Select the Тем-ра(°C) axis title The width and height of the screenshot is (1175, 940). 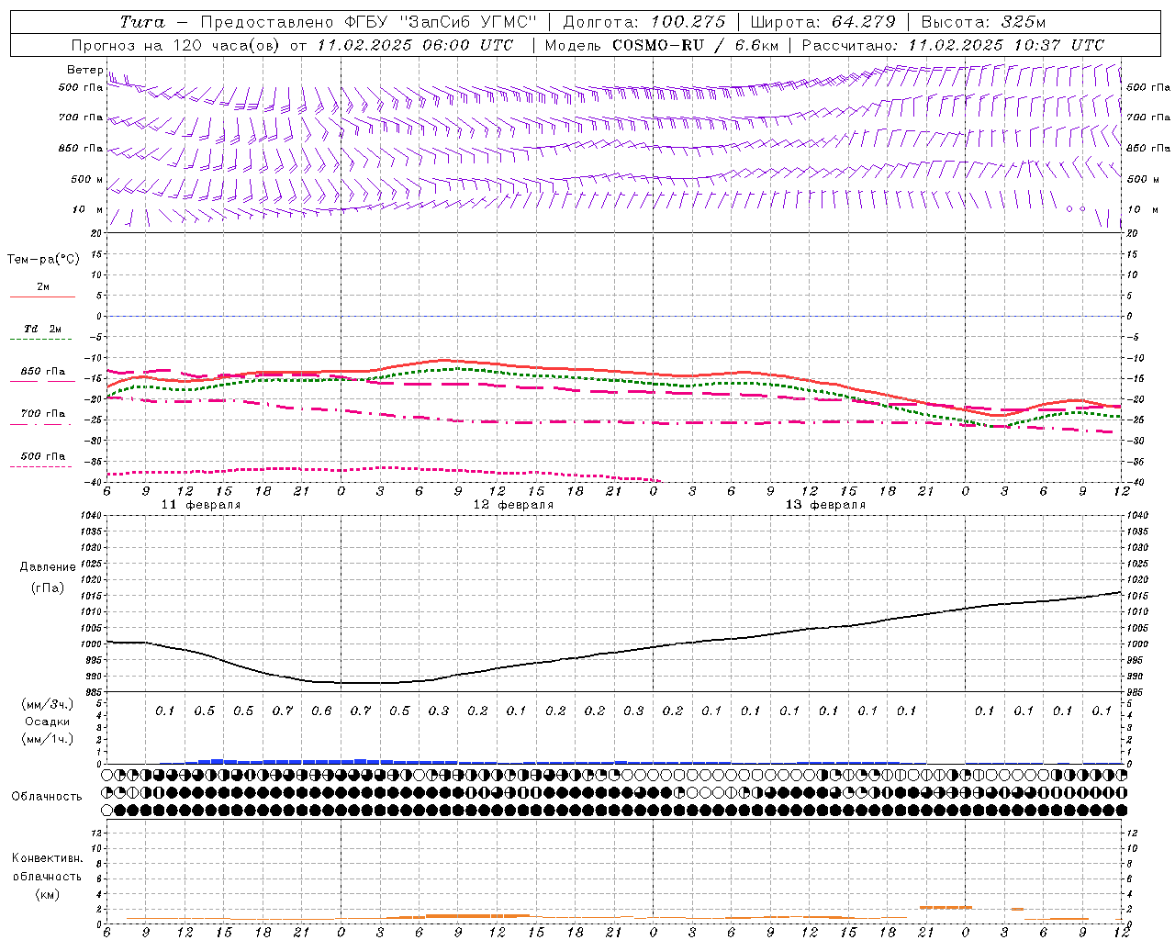43,260
